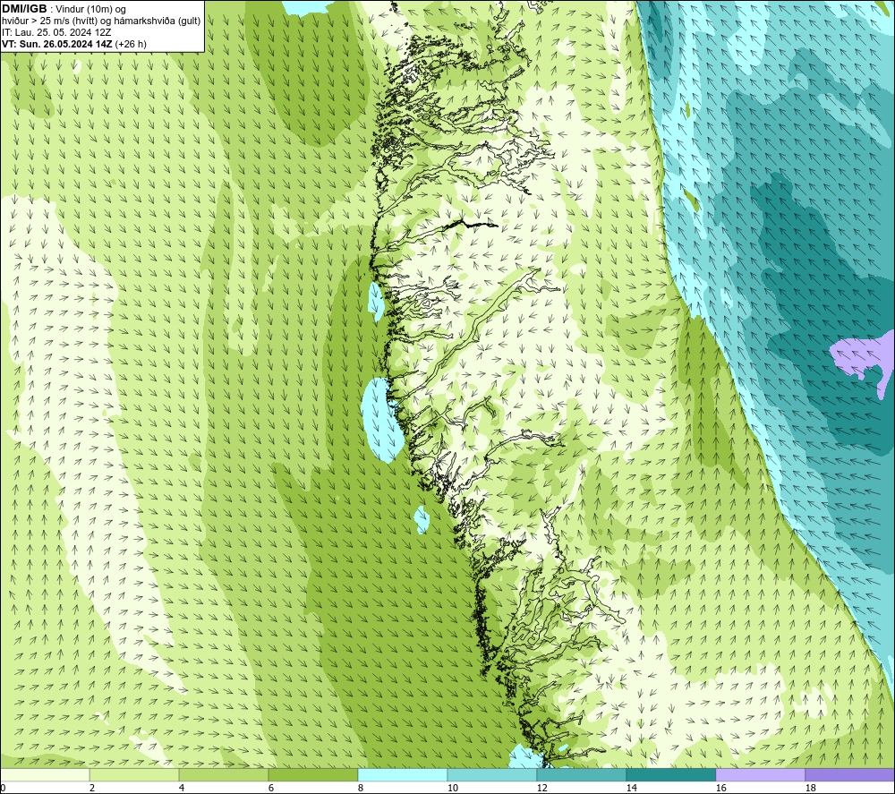Click the DMI/IGB title text
Screen dimensions: 895x794
point(24,9)
